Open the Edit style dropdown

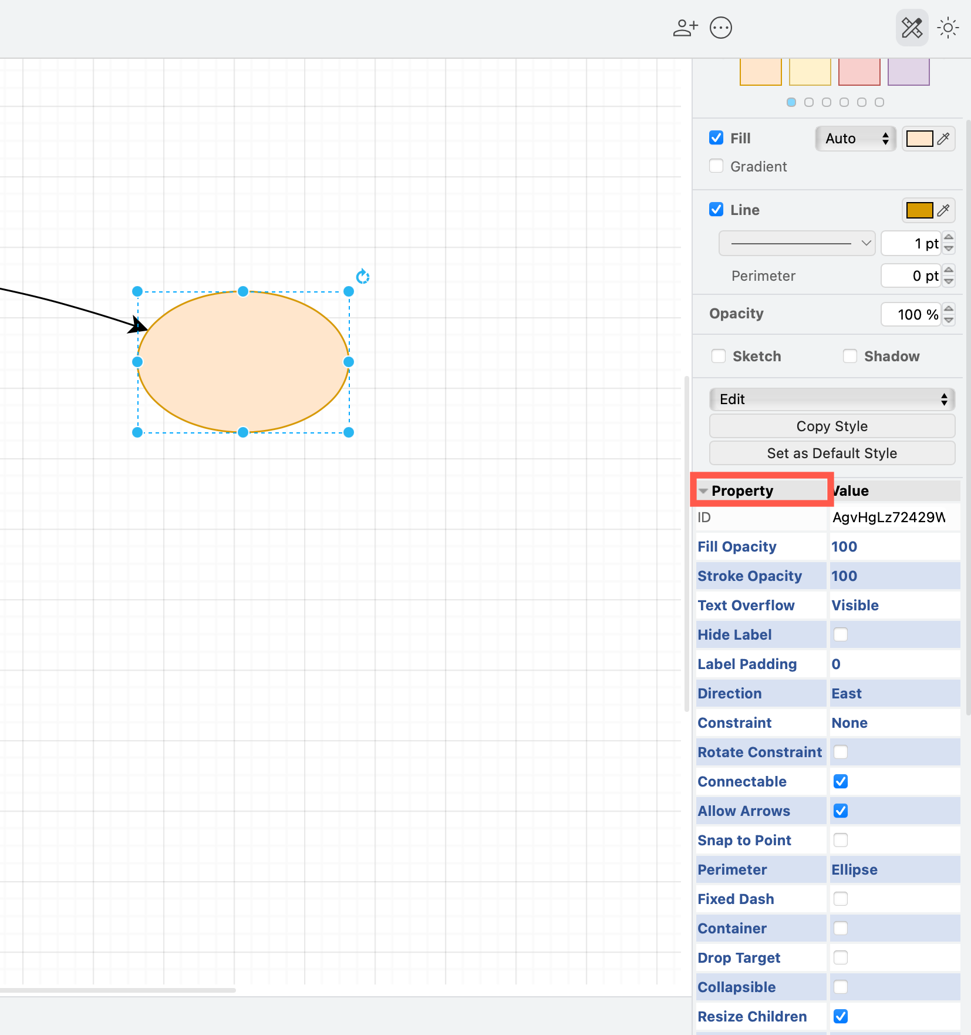[832, 399]
